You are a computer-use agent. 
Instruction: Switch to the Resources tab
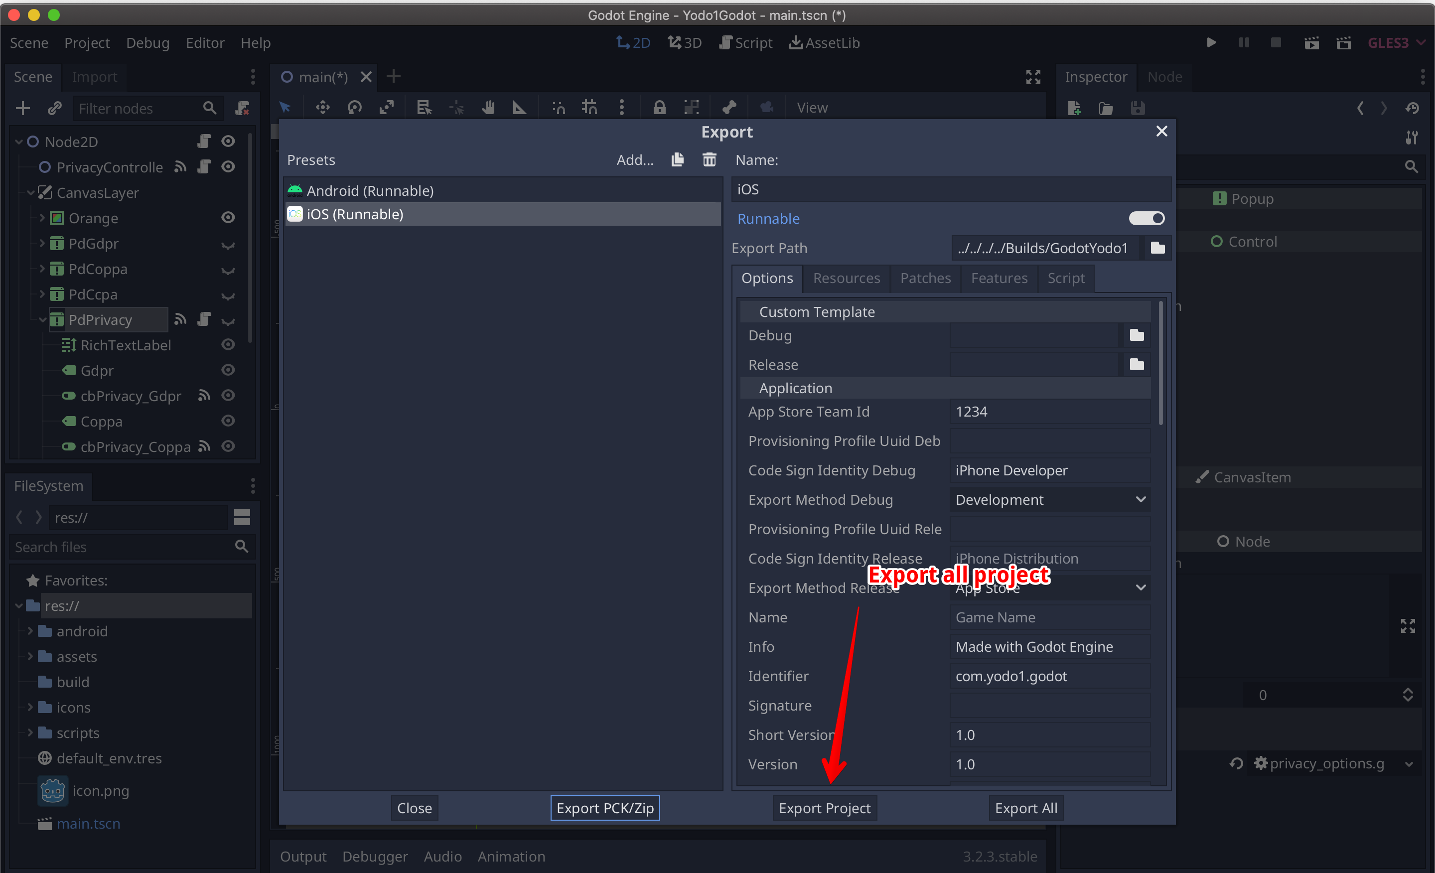[x=846, y=279]
